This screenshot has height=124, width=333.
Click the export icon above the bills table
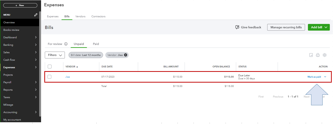pyautogui.click(x=311, y=55)
